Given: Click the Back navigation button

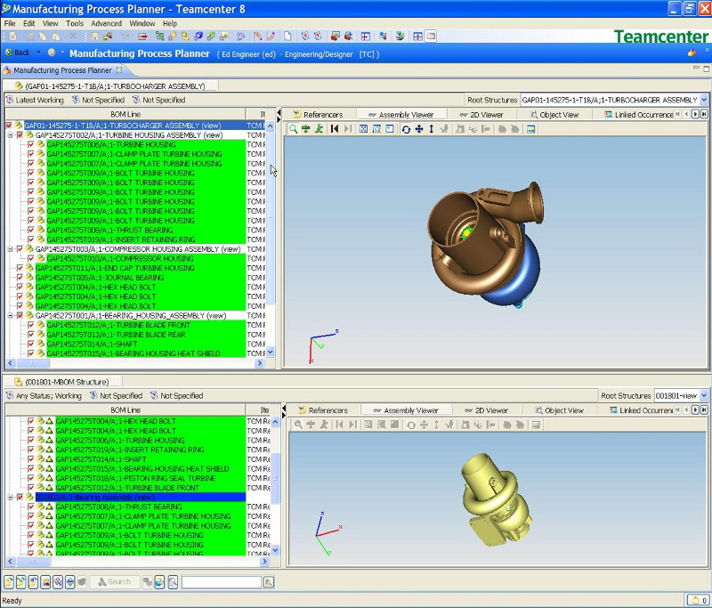Looking at the screenshot, I should 17,53.
